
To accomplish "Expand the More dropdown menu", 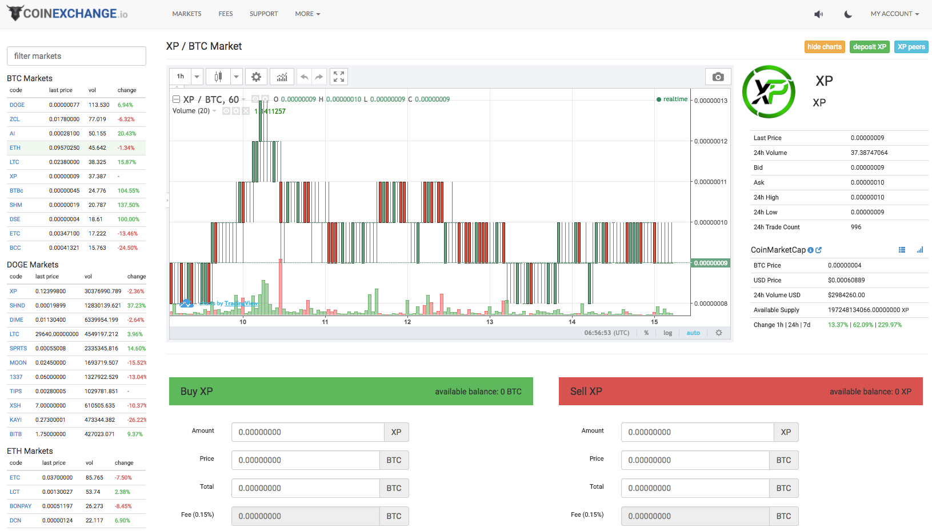I will pyautogui.click(x=307, y=14).
